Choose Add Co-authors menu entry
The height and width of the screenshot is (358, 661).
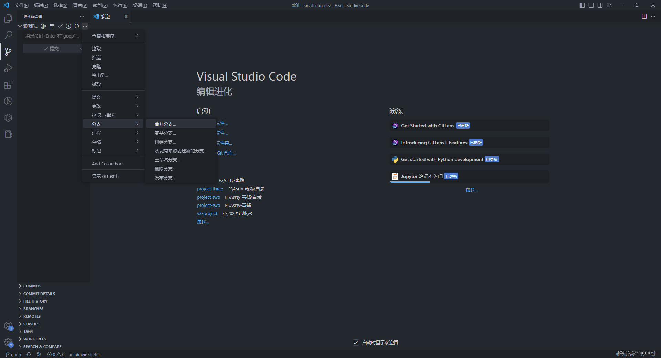pyautogui.click(x=113, y=164)
